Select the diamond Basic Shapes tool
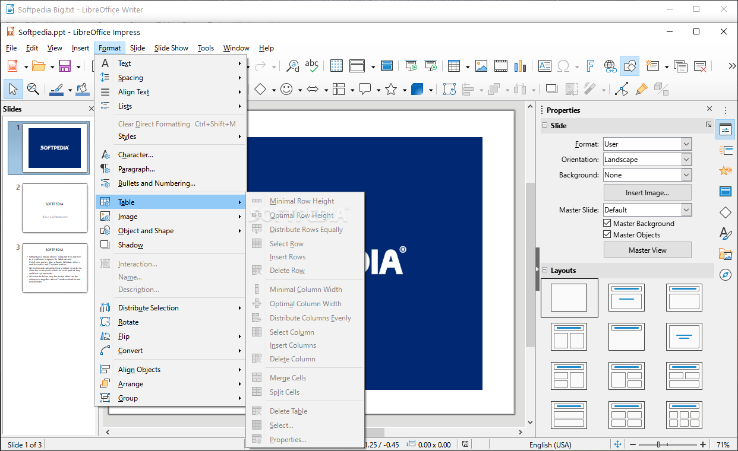Viewport: 738px width, 451px height. [x=260, y=89]
